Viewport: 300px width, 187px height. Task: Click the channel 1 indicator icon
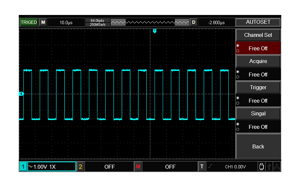23,167
